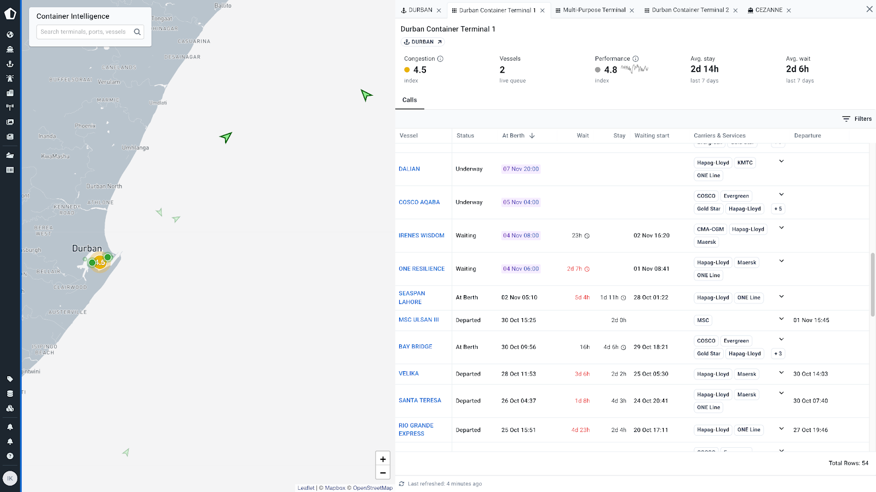Viewport: 876px width, 492px height.
Task: Click the calls table vertical scrollbar
Action: pos(873,284)
